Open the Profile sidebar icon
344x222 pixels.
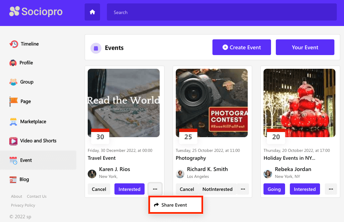click(13, 63)
